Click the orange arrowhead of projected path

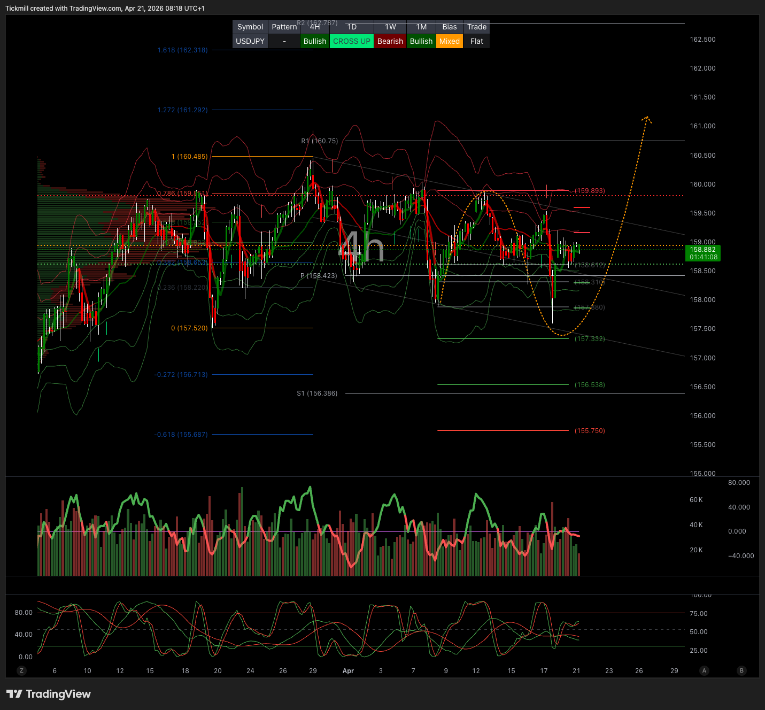[x=647, y=118]
